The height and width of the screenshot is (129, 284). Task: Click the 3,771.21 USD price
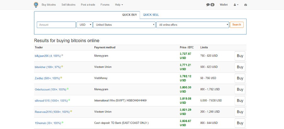185,67
